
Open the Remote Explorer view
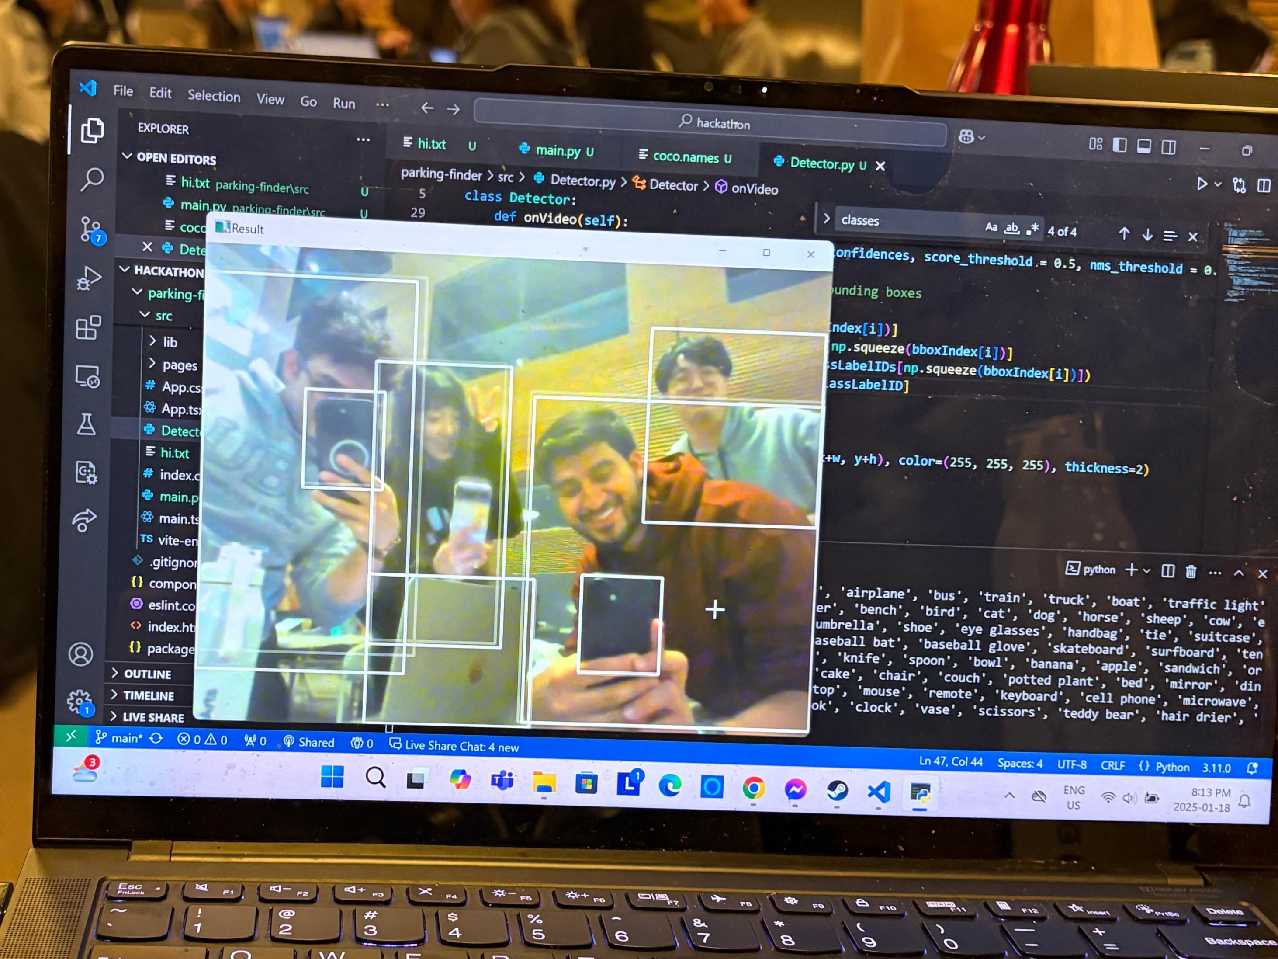coord(87,376)
